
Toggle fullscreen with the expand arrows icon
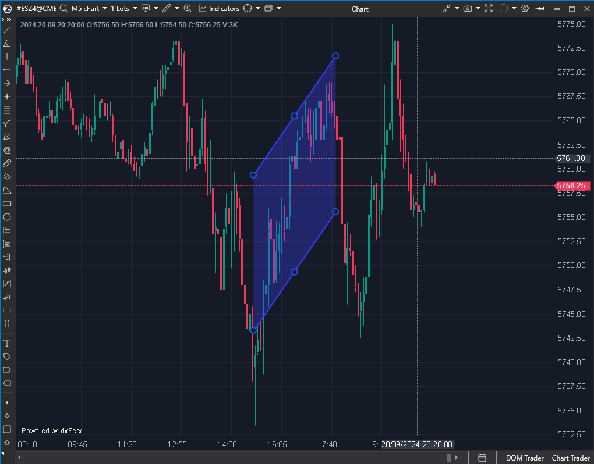(489, 8)
